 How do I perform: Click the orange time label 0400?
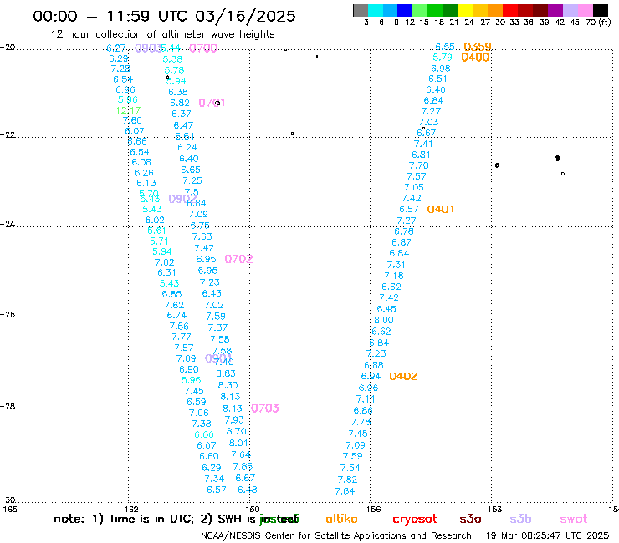(x=475, y=58)
